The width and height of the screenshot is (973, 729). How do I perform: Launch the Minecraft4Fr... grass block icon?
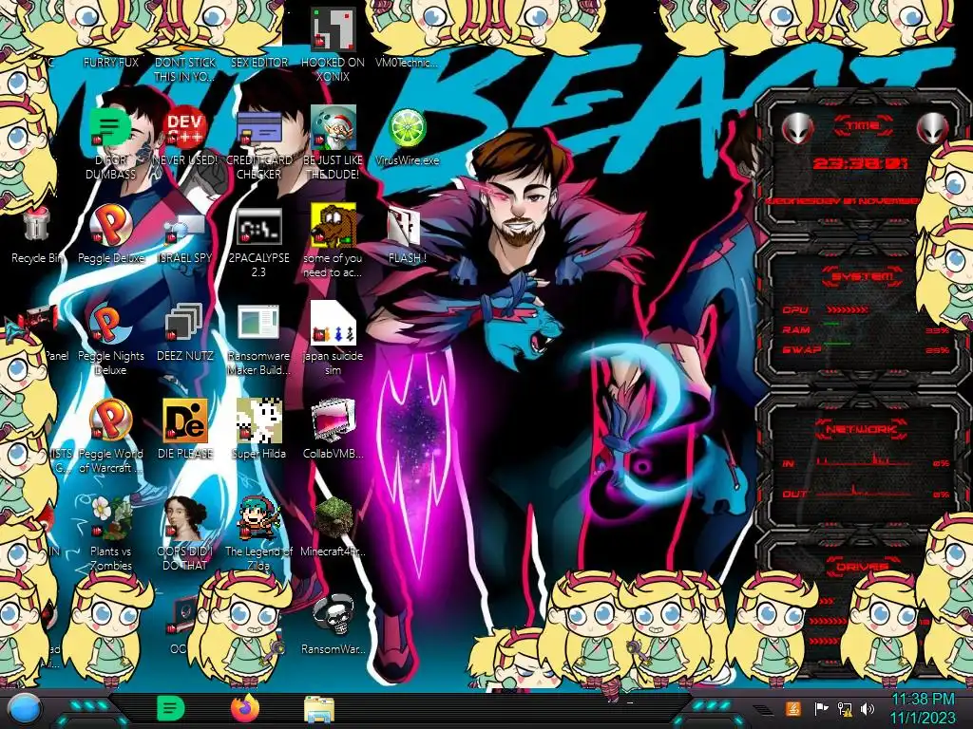coord(334,518)
